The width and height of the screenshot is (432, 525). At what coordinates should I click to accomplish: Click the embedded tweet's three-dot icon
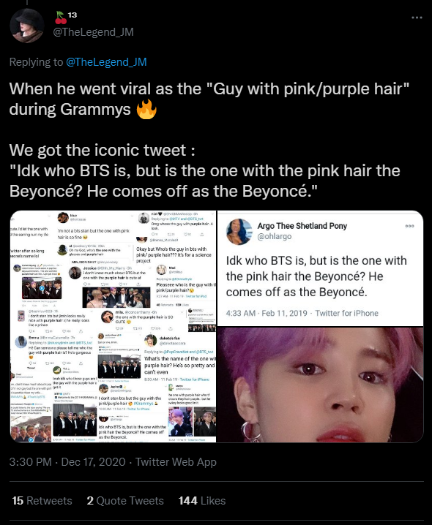(x=409, y=226)
